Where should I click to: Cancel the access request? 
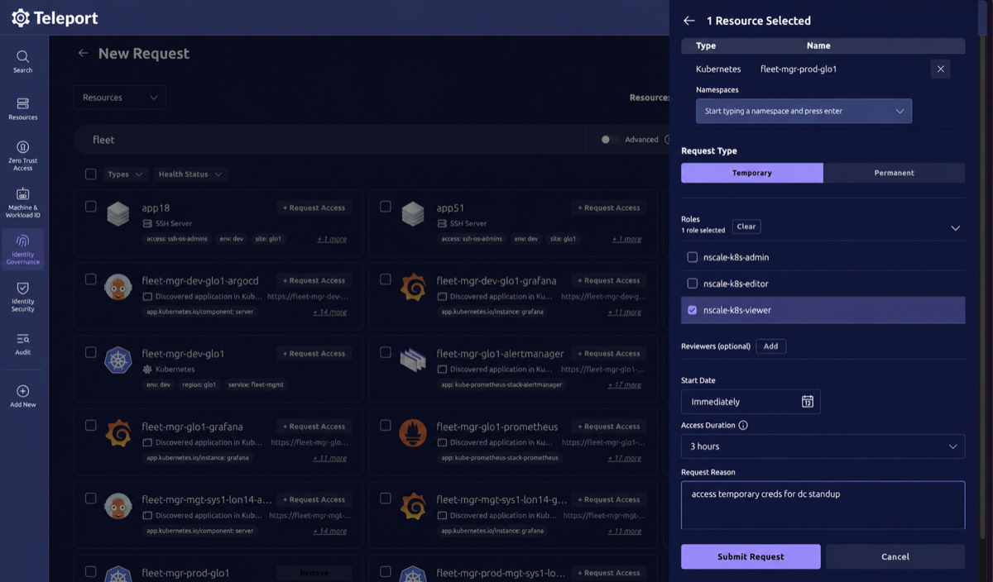[895, 556]
